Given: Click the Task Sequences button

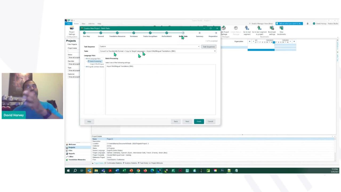Looking at the screenshot, I should (209, 47).
